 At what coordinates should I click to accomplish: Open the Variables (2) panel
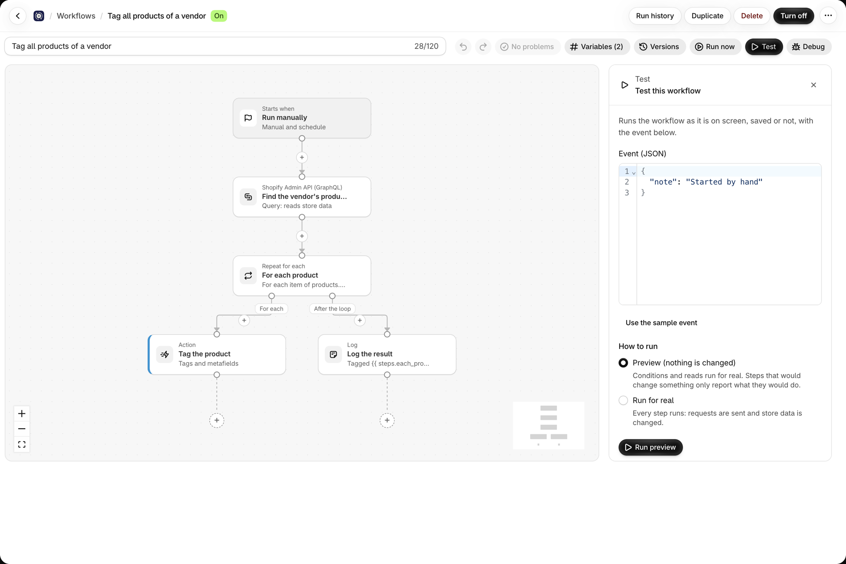(x=597, y=47)
